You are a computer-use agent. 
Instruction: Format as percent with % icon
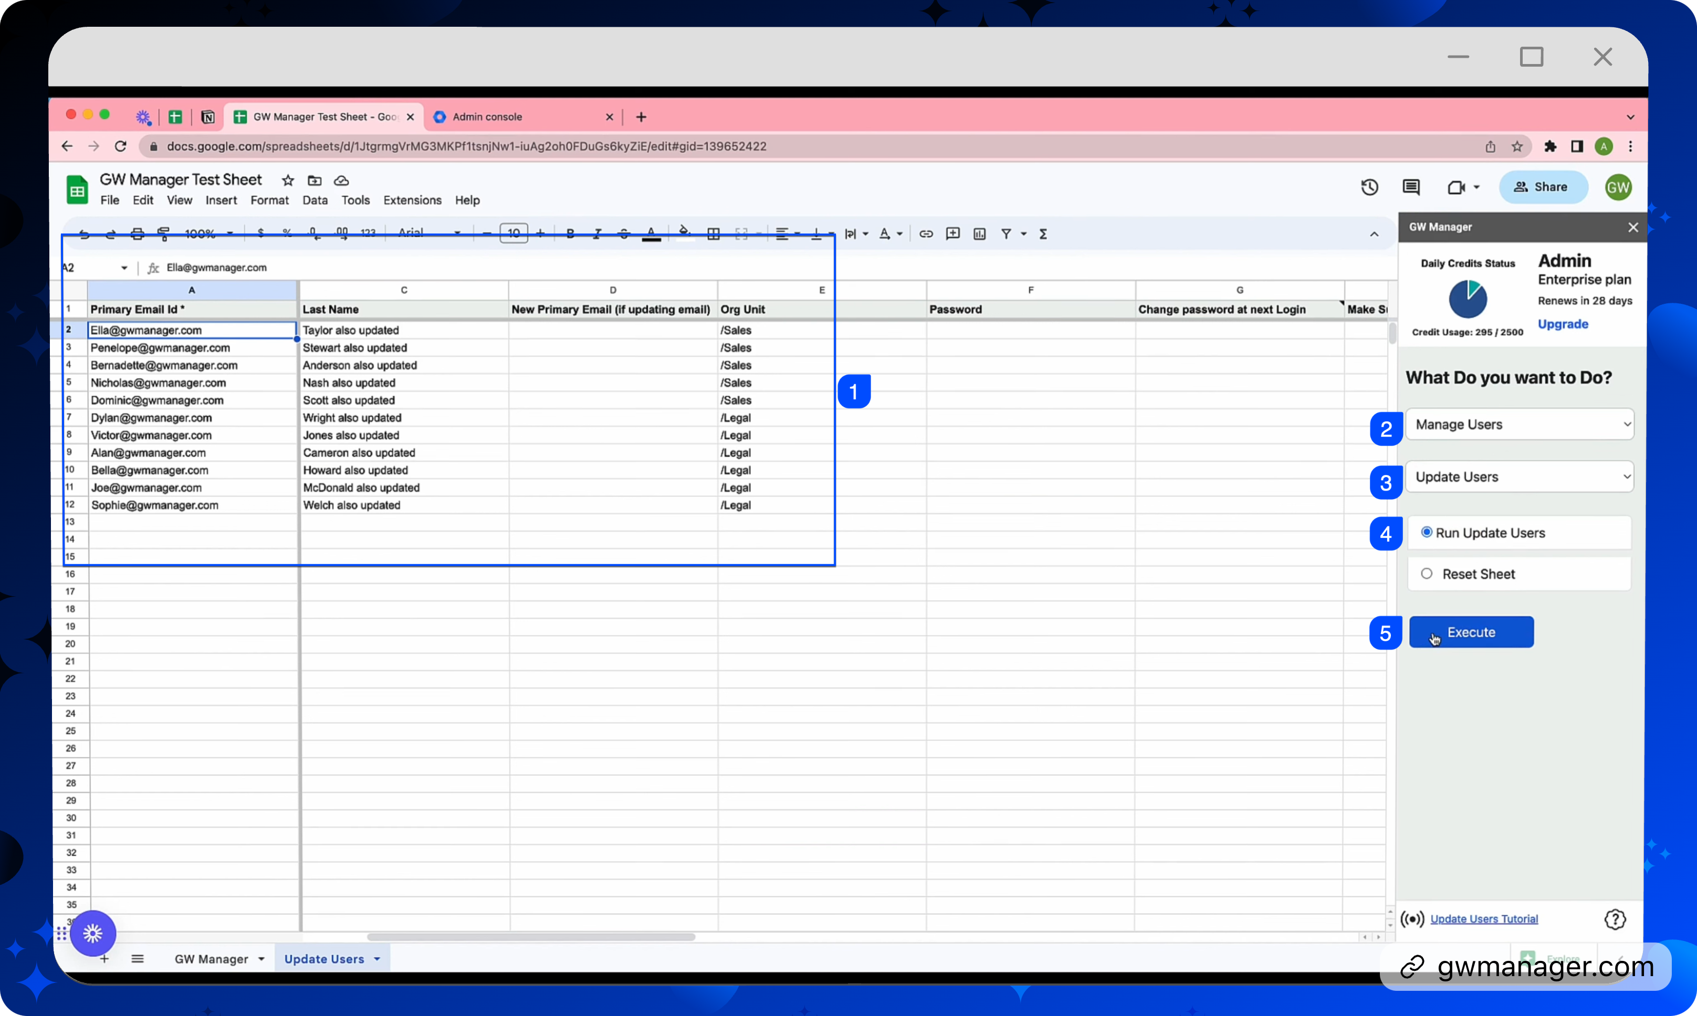287,234
